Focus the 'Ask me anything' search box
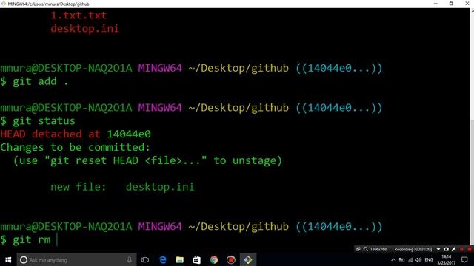The height and width of the screenshot is (266, 474). [76, 259]
